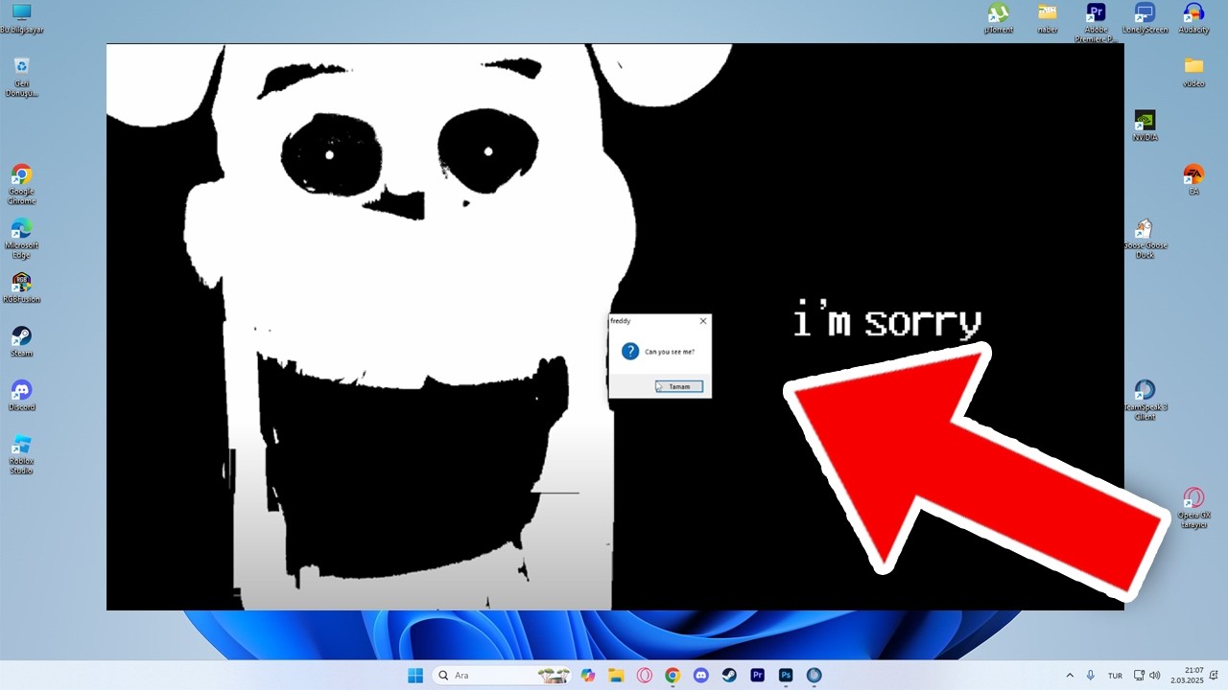Viewport: 1228px width, 690px height.
Task: Open the volume tray icon
Action: (1155, 676)
